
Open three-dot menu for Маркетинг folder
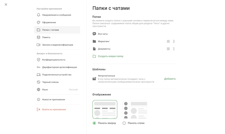pos(174,41)
